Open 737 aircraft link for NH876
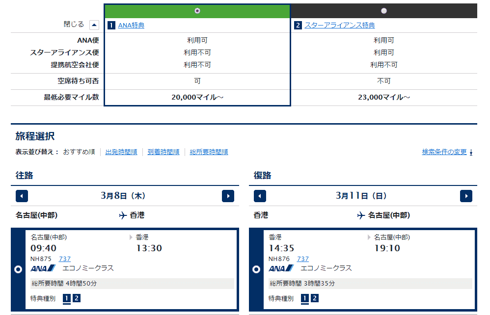490x315 pixels. click(303, 259)
